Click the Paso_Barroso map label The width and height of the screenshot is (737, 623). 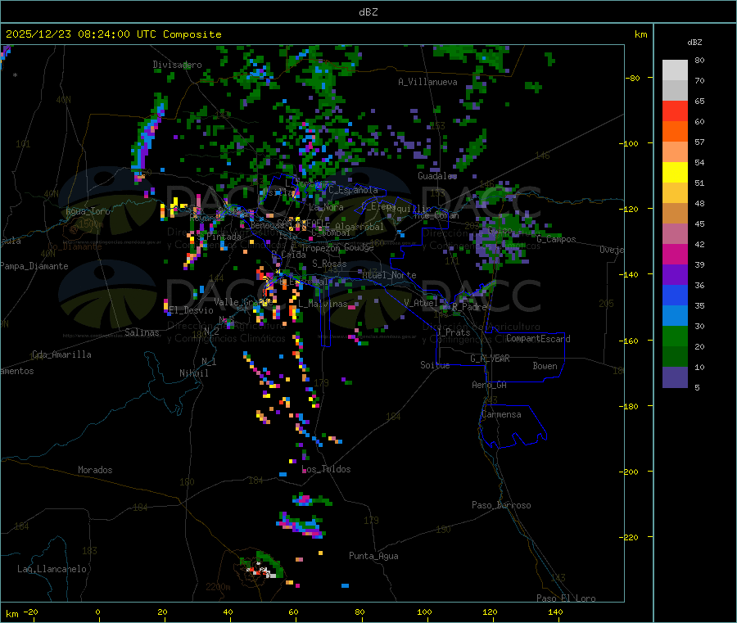[x=501, y=505]
